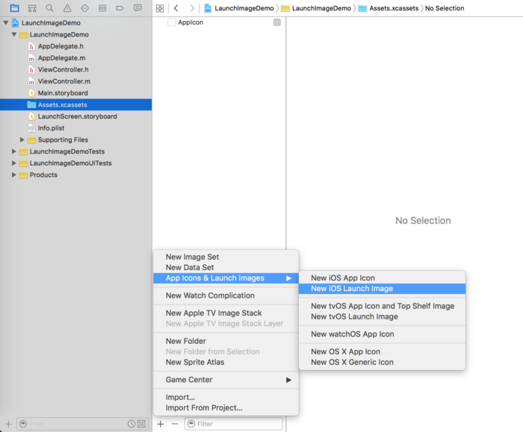Screen dimensions: 523x432
Task: Select AppDelegate.h file
Action: (61, 46)
